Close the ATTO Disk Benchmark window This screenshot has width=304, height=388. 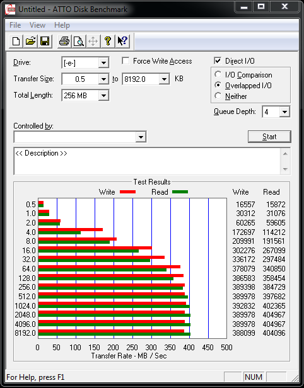(x=284, y=7)
